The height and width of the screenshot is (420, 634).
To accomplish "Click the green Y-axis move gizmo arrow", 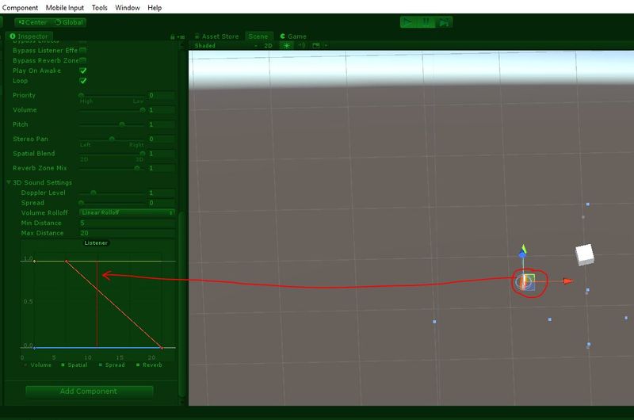I will coord(524,248).
